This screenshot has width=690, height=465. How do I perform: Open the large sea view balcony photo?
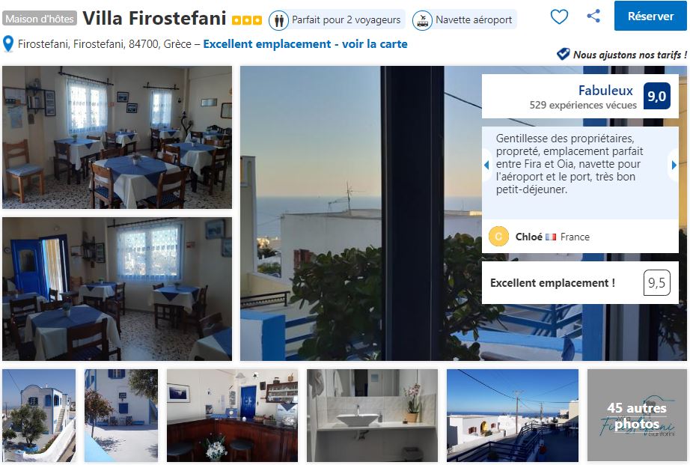click(x=361, y=213)
